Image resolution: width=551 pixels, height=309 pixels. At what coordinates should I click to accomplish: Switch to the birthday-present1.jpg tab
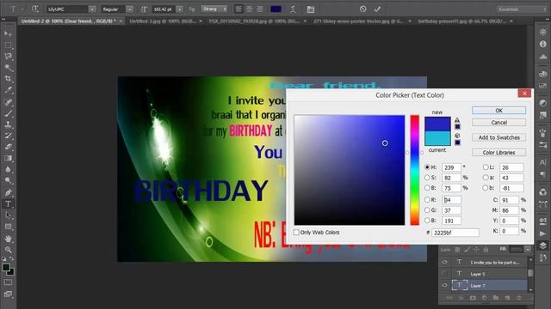pos(461,21)
